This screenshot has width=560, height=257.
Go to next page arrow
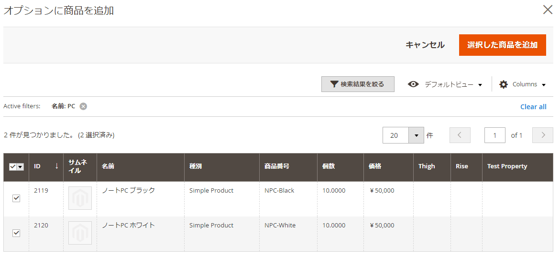point(543,135)
